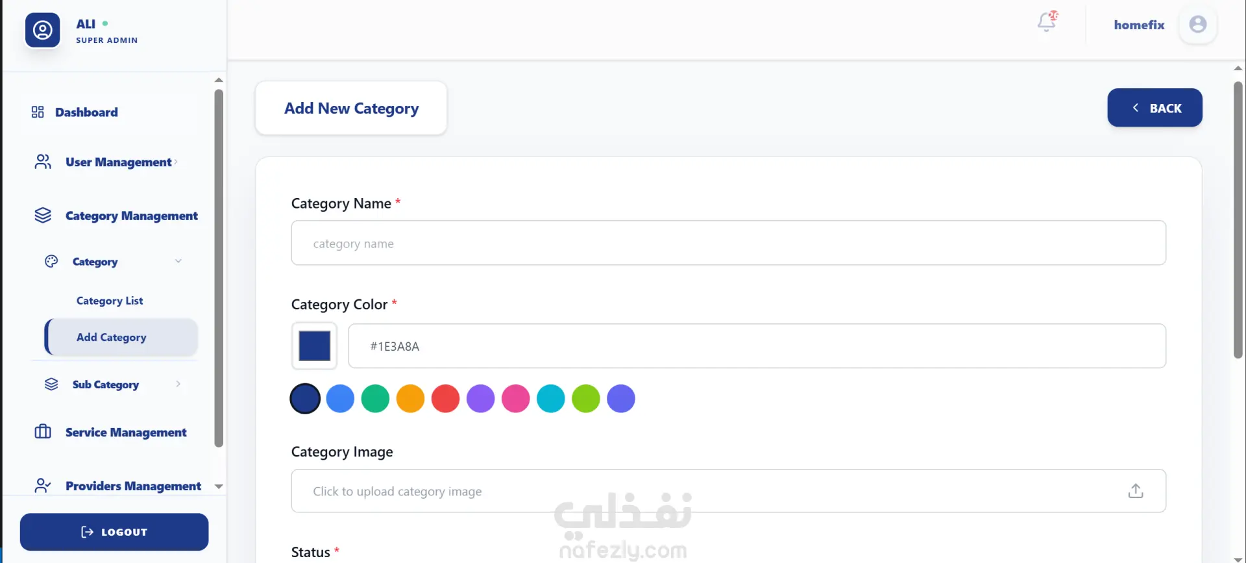
Task: Click the User Management people icon
Action: coord(43,162)
